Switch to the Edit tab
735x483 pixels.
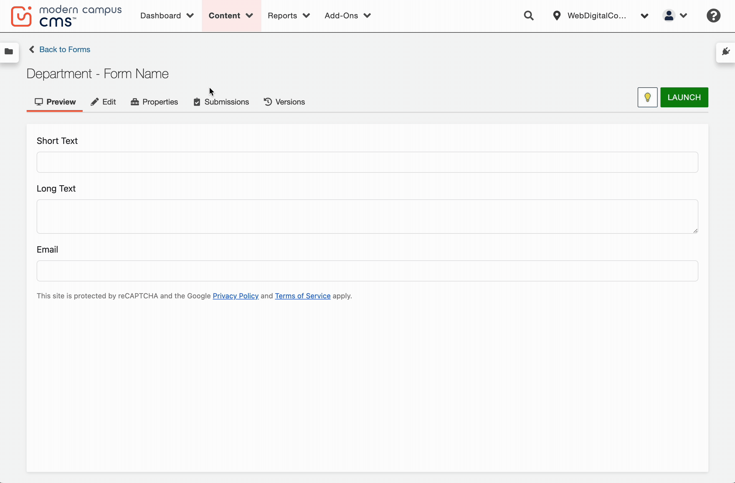click(x=103, y=102)
